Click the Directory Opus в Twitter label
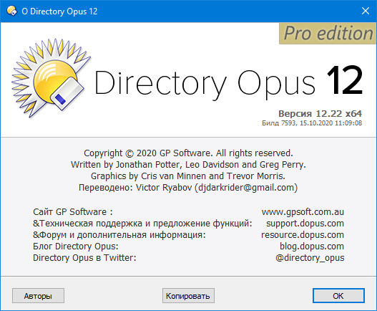The image size is (377, 311). click(x=84, y=258)
